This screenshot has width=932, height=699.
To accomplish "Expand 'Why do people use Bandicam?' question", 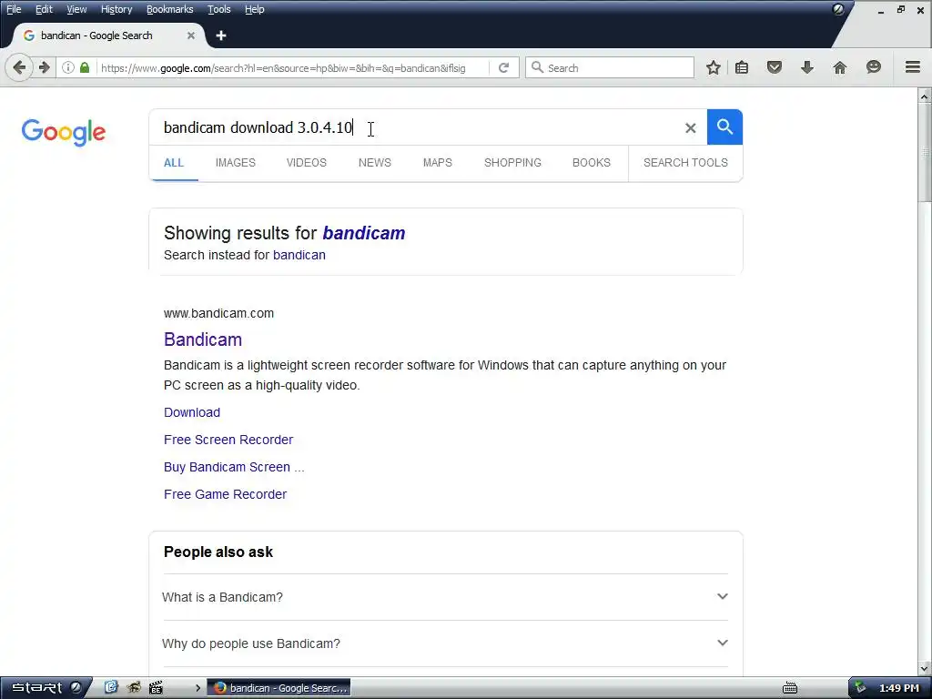I will (445, 643).
